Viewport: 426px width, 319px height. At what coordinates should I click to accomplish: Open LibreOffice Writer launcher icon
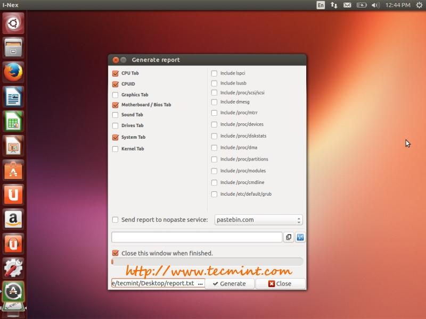pos(13,97)
